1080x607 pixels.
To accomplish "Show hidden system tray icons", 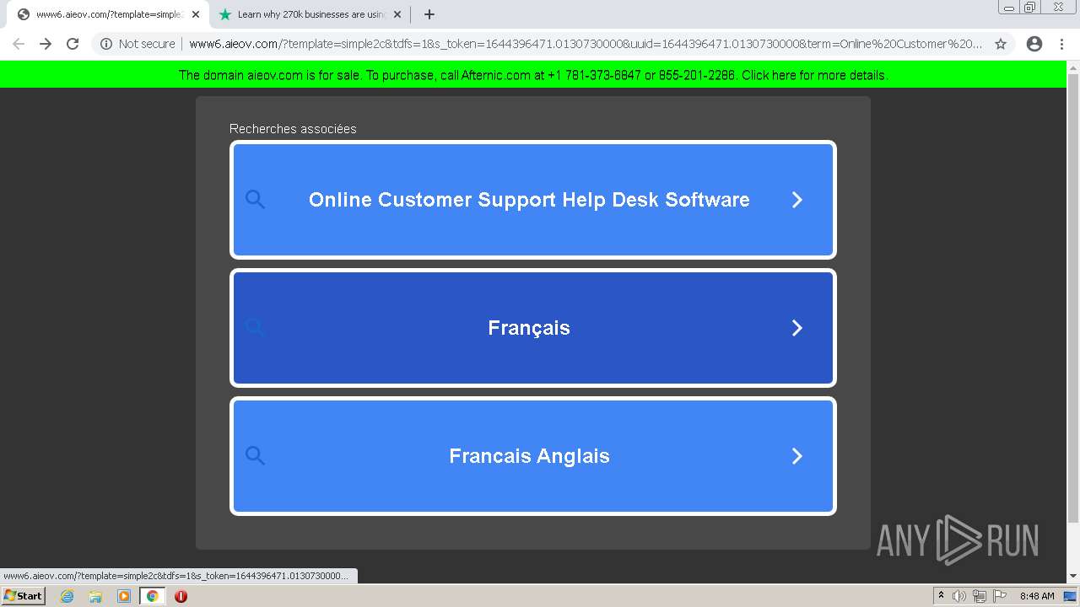I will [941, 596].
